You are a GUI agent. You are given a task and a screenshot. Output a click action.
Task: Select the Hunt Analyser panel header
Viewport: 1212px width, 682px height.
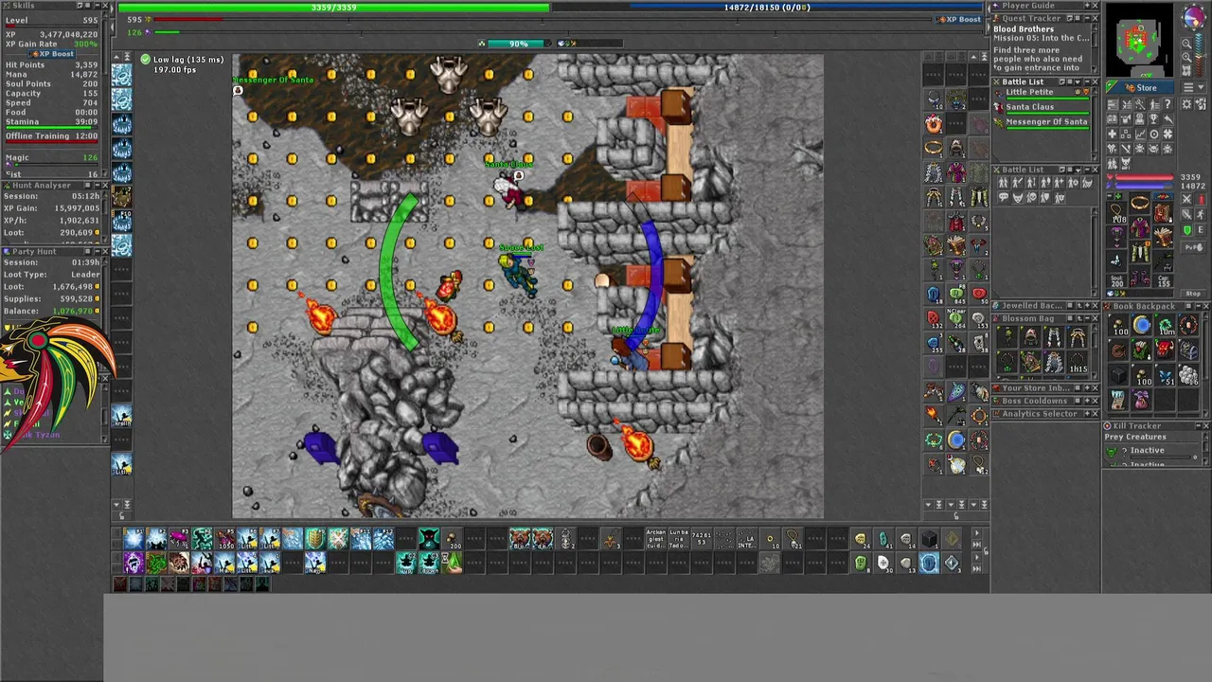click(x=54, y=186)
